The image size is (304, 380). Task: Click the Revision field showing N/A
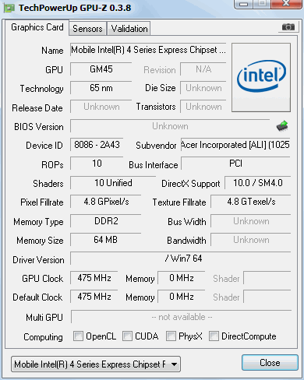(203, 69)
